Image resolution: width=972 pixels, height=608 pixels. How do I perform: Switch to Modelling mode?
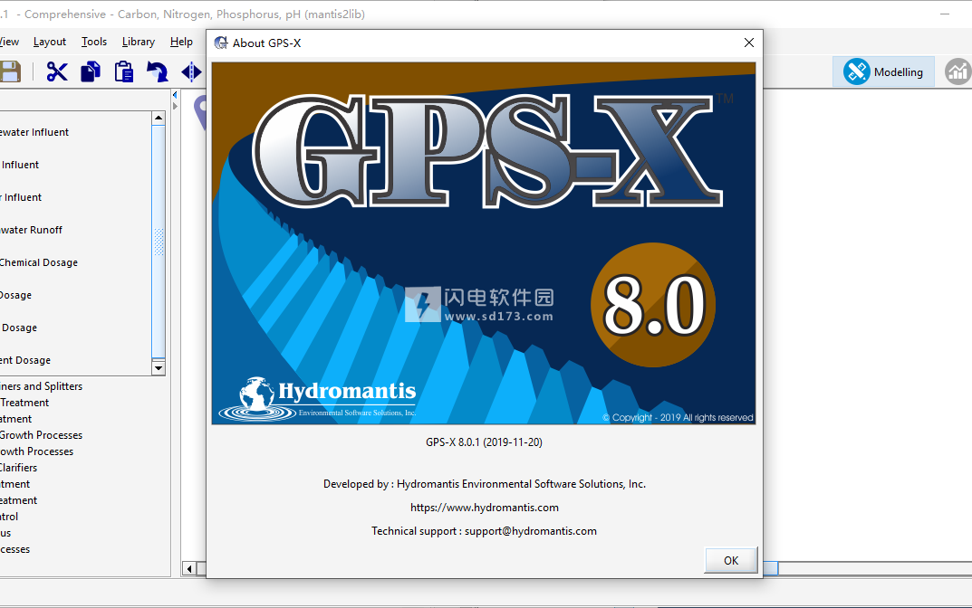tap(883, 71)
